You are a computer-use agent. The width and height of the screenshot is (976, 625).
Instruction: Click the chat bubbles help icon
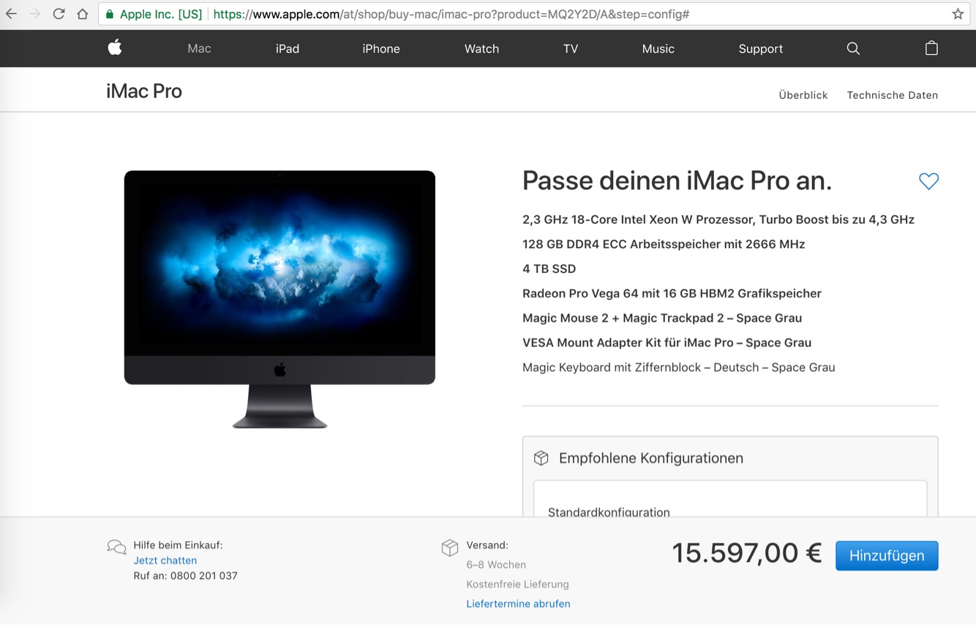116,547
